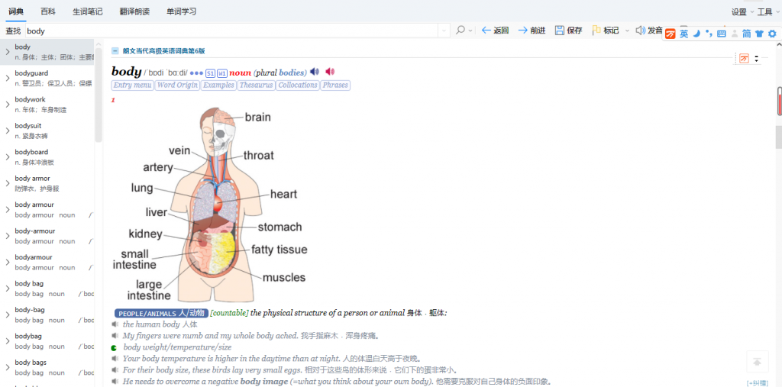Play British pronunciation with the blue speaker
The height and width of the screenshot is (387, 782).
pos(314,72)
